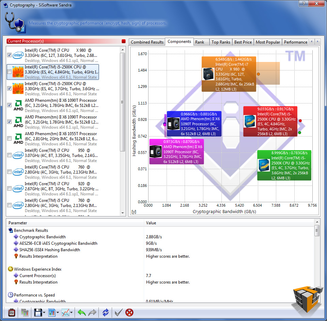Select the Components tab
This screenshot has height=321, width=327.
(180, 42)
